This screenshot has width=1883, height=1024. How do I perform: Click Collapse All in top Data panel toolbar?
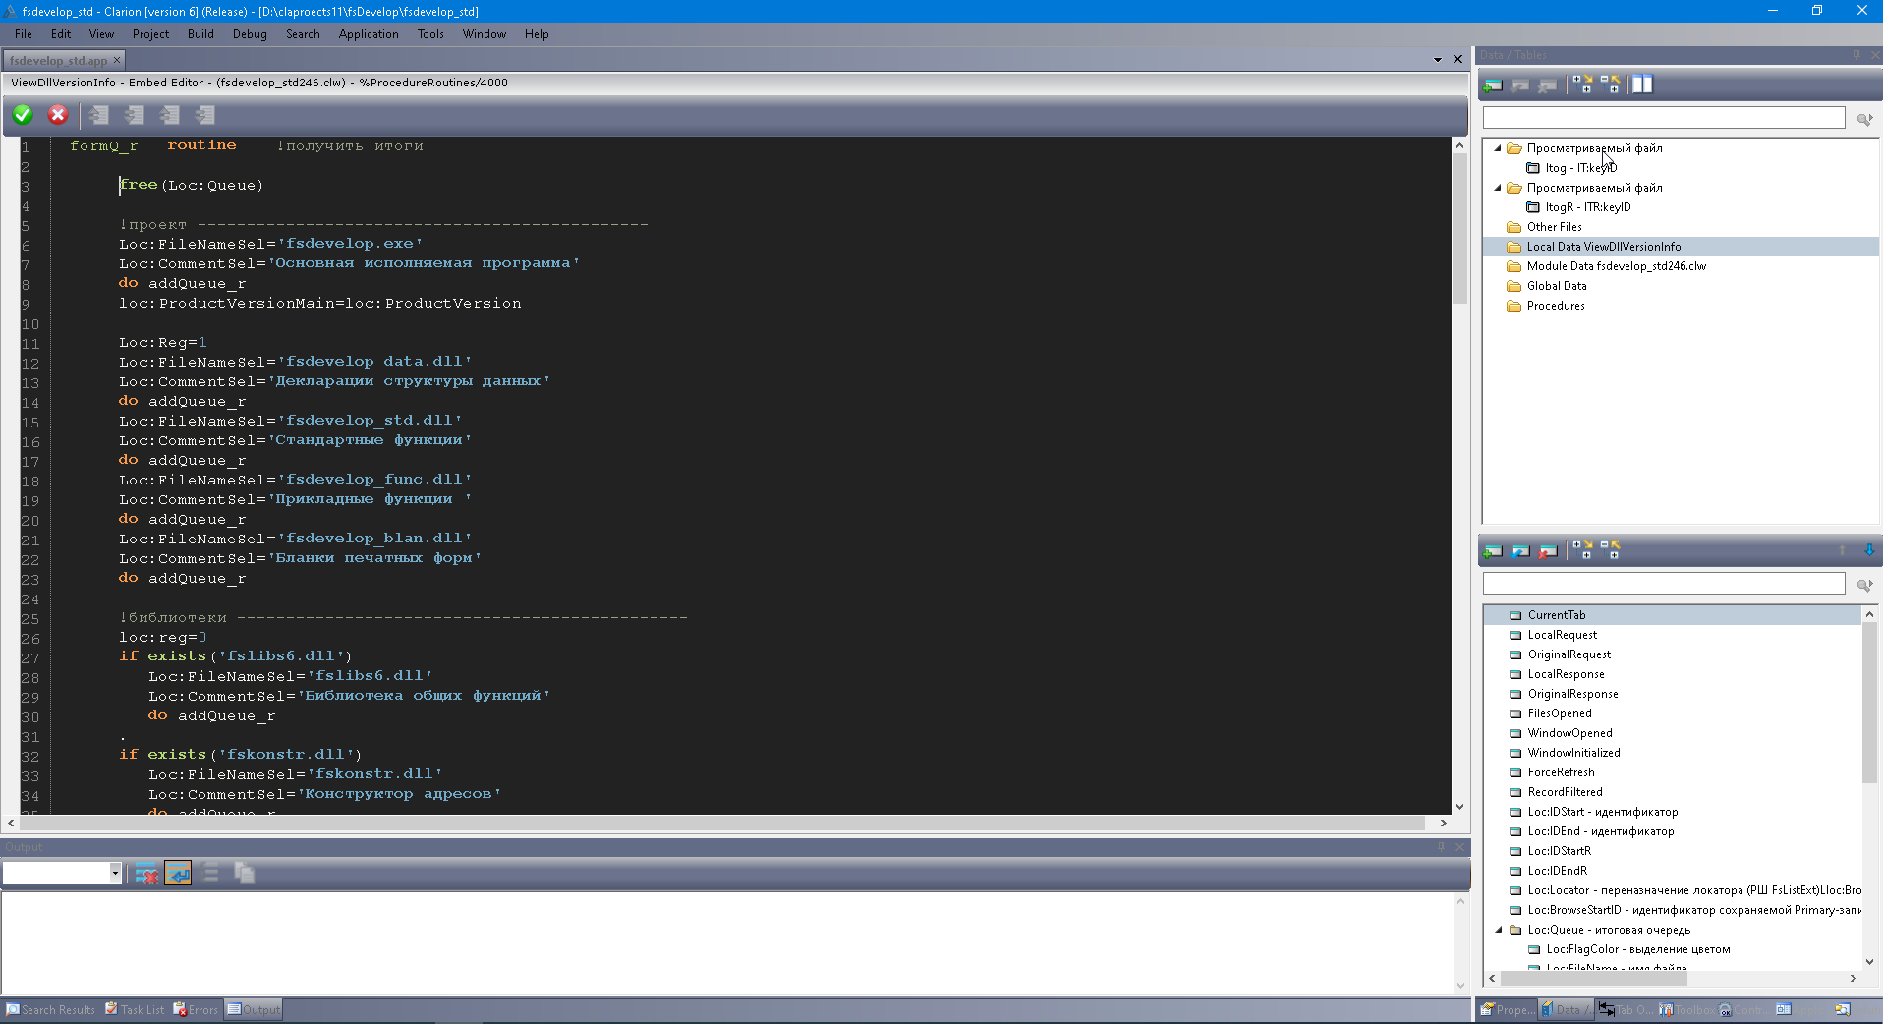pyautogui.click(x=1610, y=85)
